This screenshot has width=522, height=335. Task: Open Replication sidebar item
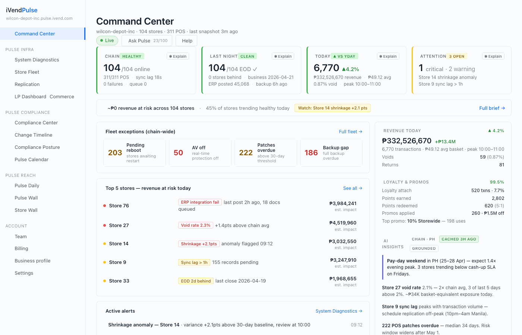click(x=27, y=84)
